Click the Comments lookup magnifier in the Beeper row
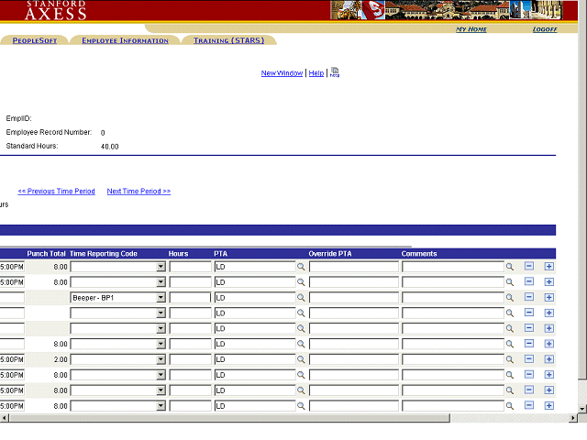This screenshot has height=440, width=587. pyautogui.click(x=510, y=298)
